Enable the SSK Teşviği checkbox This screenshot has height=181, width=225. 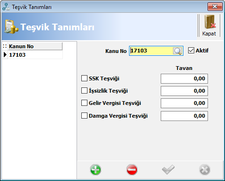tap(84, 78)
